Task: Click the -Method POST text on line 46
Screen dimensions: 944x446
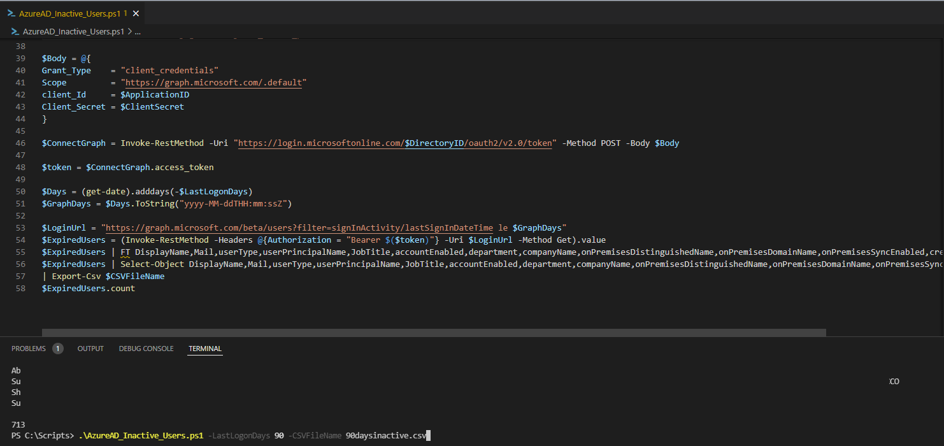Action: click(592, 143)
